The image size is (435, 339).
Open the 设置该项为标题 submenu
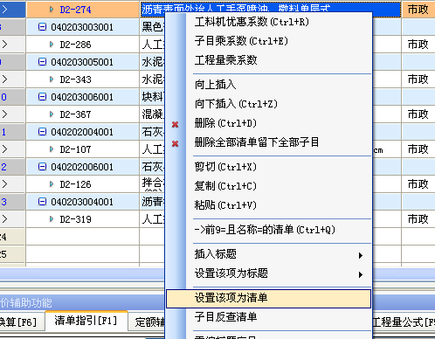268,273
